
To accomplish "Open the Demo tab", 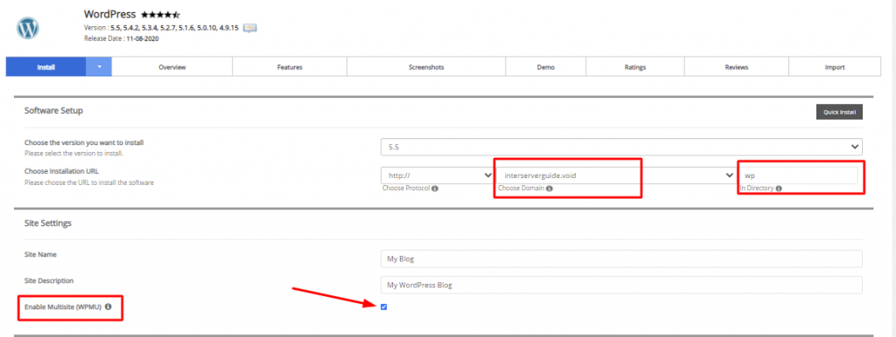I will 546,66.
